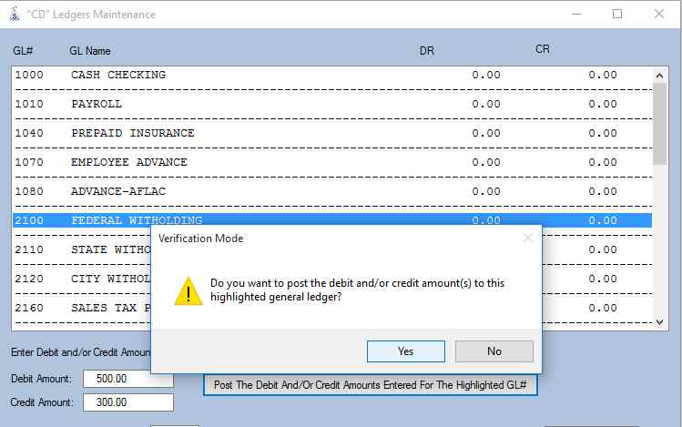The width and height of the screenshot is (682, 427).
Task: Minimize the Ledgers Maintenance window
Action: click(576, 14)
